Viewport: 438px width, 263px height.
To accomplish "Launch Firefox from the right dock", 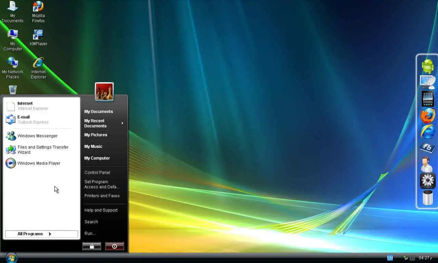I will [x=428, y=116].
